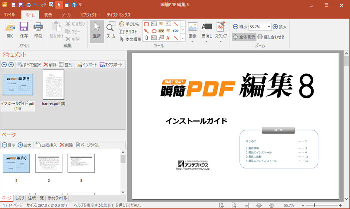Pick the red rectangle shape tool
Screen dimensions: 350x209
point(146,24)
